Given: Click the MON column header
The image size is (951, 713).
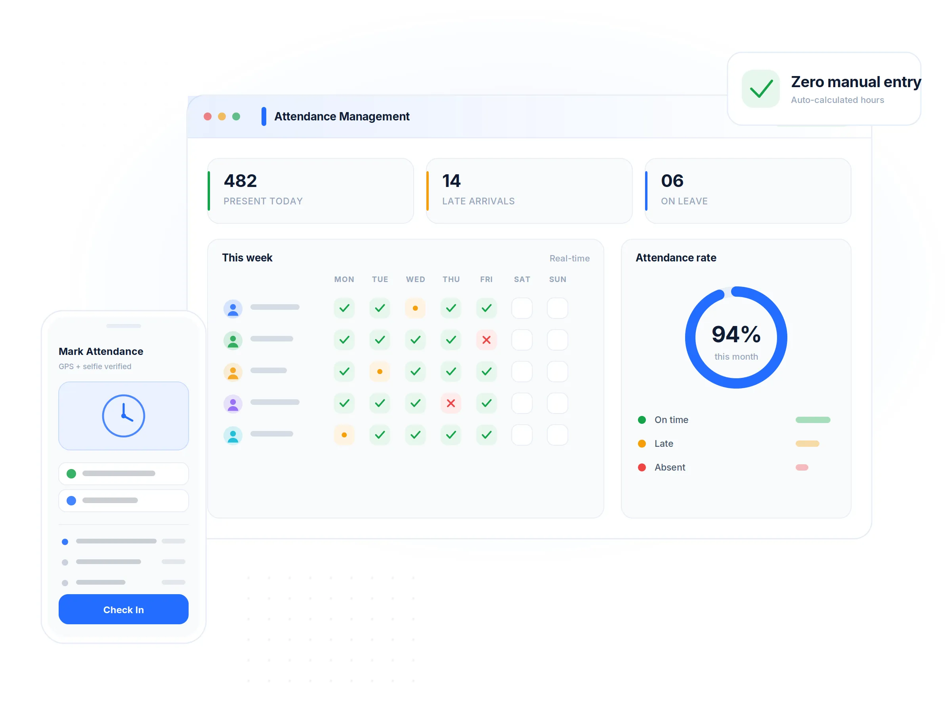Looking at the screenshot, I should tap(344, 279).
